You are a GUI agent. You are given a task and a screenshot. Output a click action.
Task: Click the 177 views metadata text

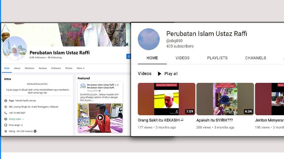145,127
